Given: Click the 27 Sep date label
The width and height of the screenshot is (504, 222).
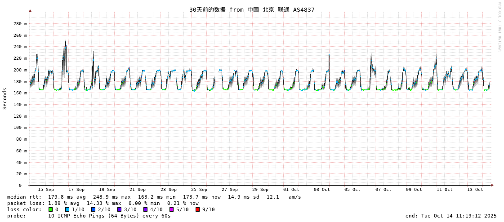Looking at the screenshot, I should 230,190.
